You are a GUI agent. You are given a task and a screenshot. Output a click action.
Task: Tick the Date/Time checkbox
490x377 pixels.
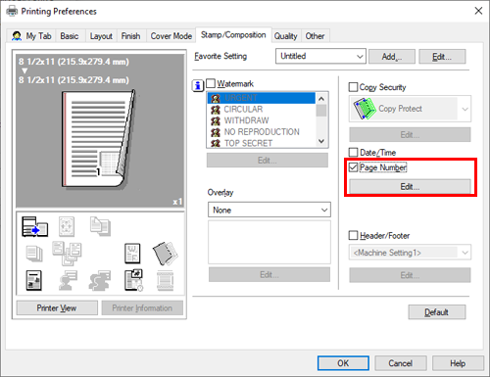[353, 153]
